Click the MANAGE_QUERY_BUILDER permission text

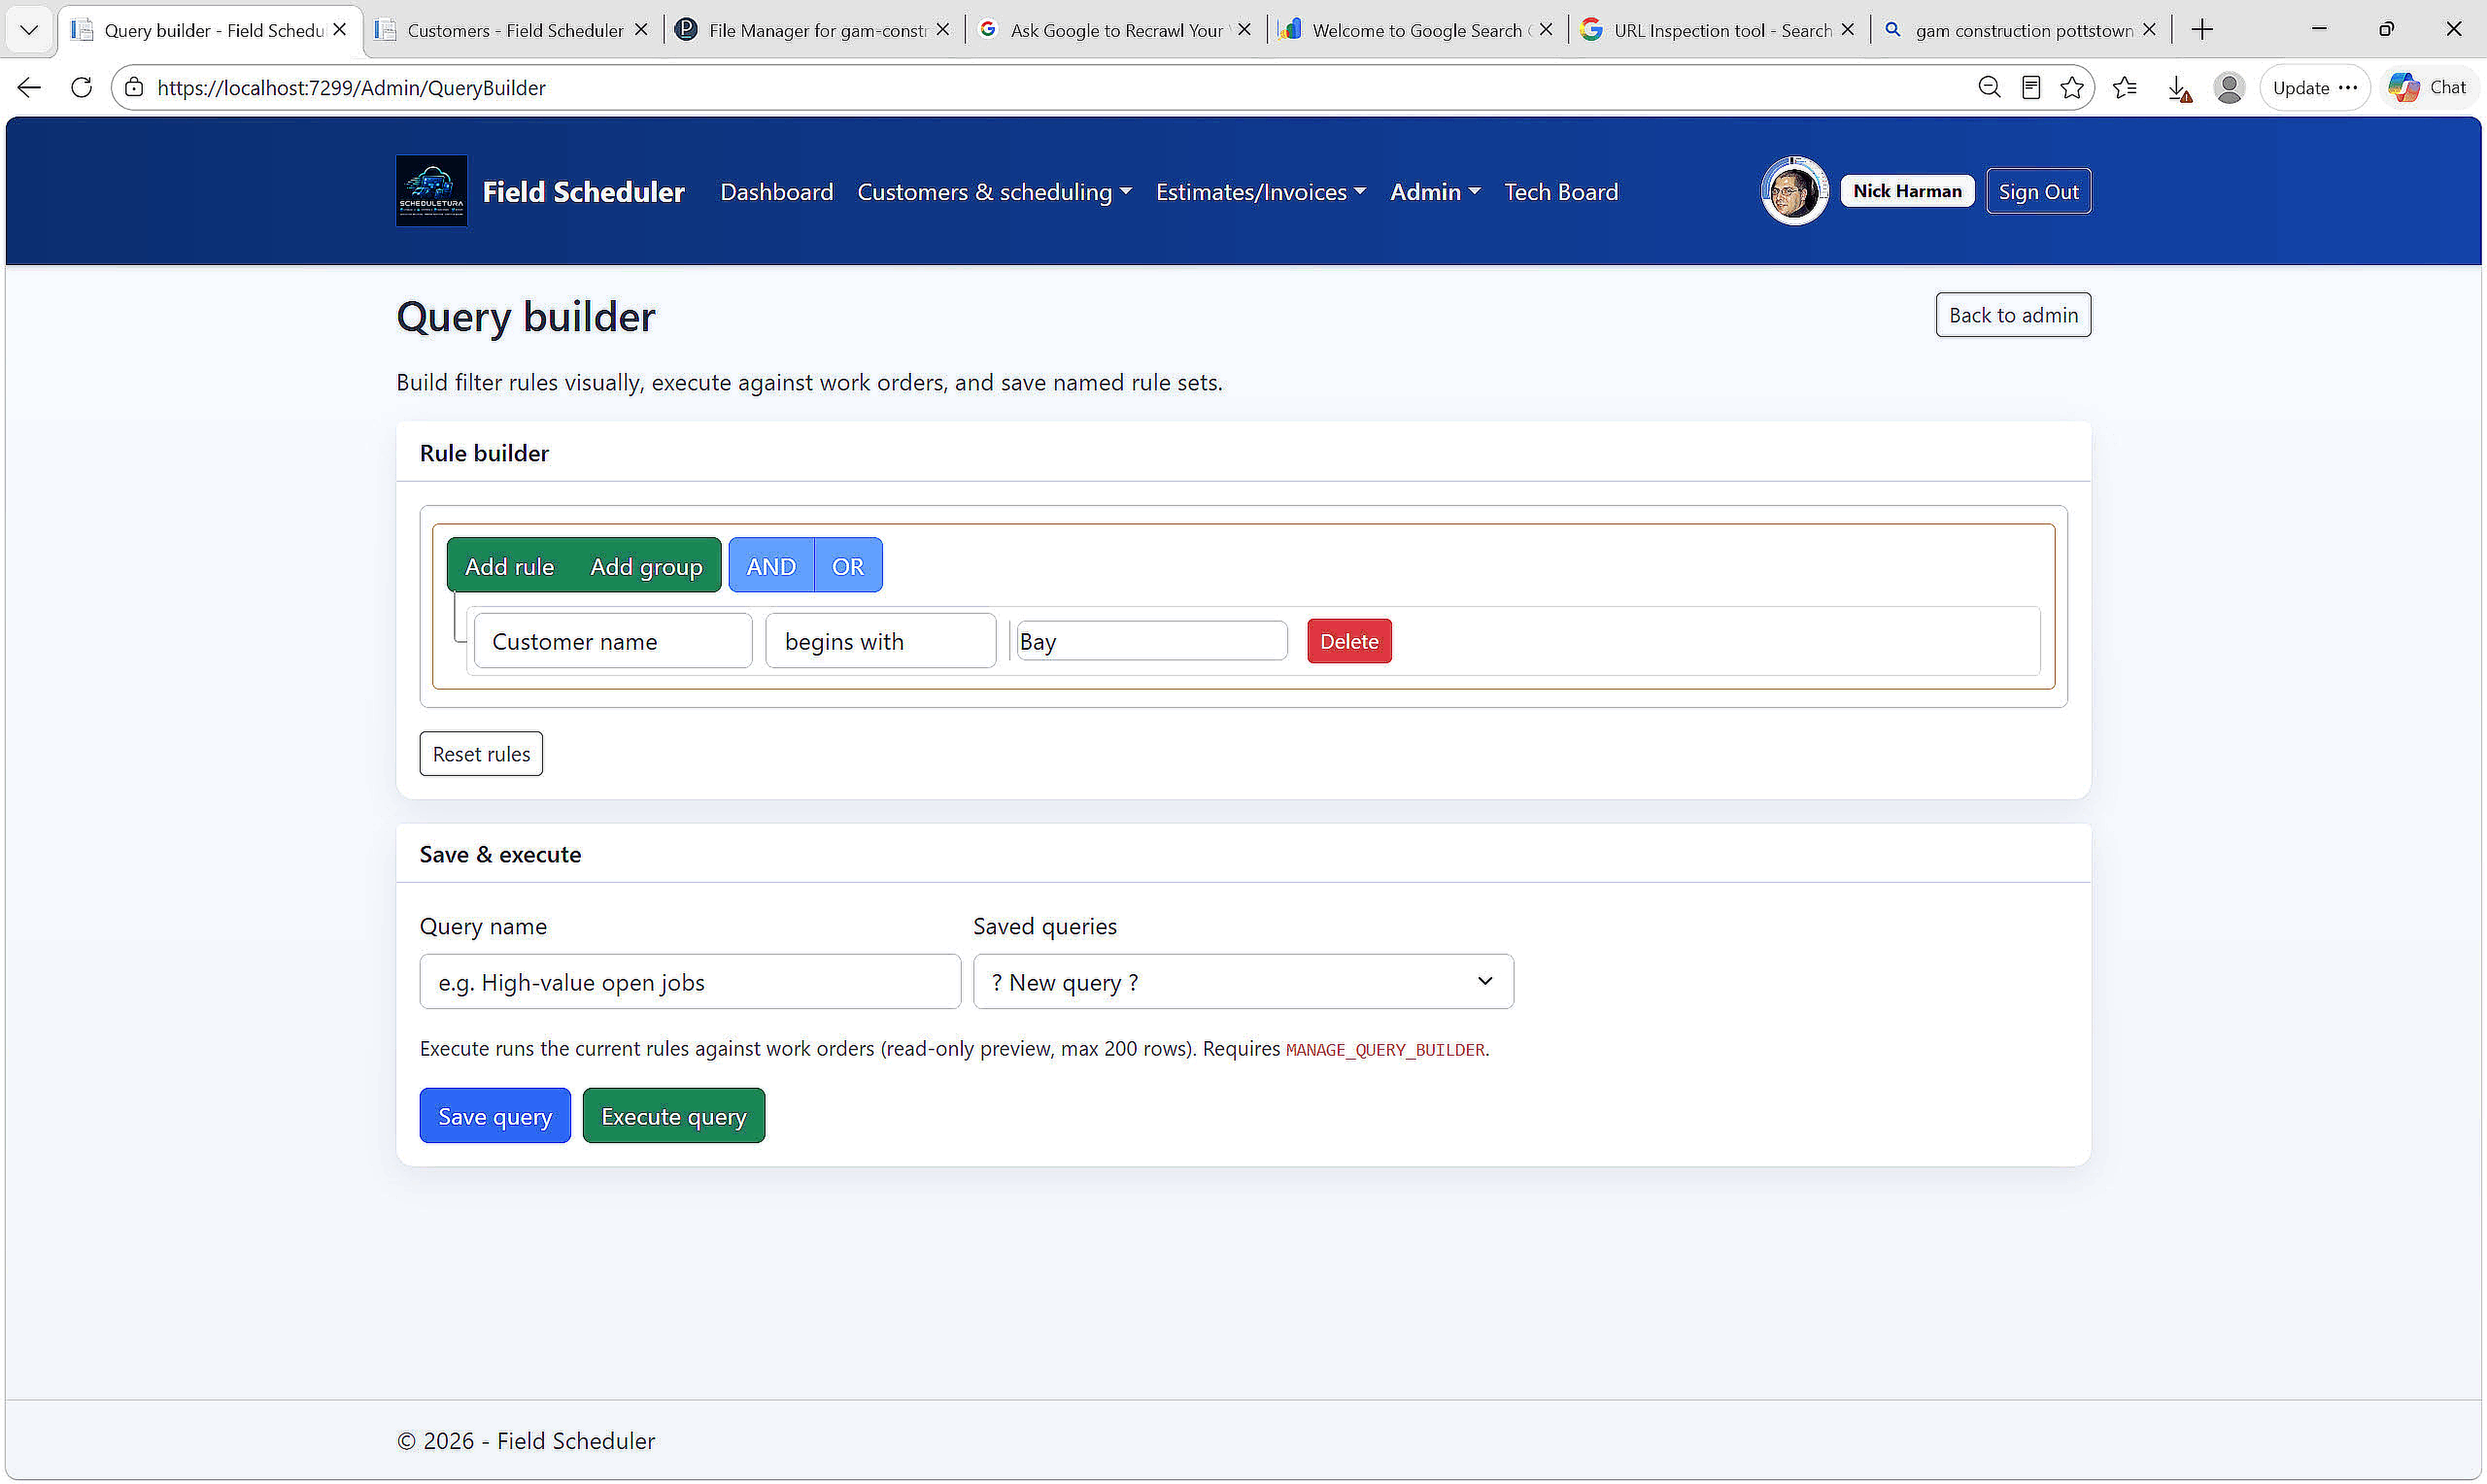pyautogui.click(x=1385, y=1050)
